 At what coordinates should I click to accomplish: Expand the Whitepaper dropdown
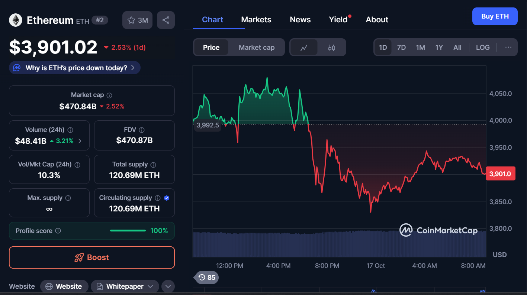[x=125, y=286]
